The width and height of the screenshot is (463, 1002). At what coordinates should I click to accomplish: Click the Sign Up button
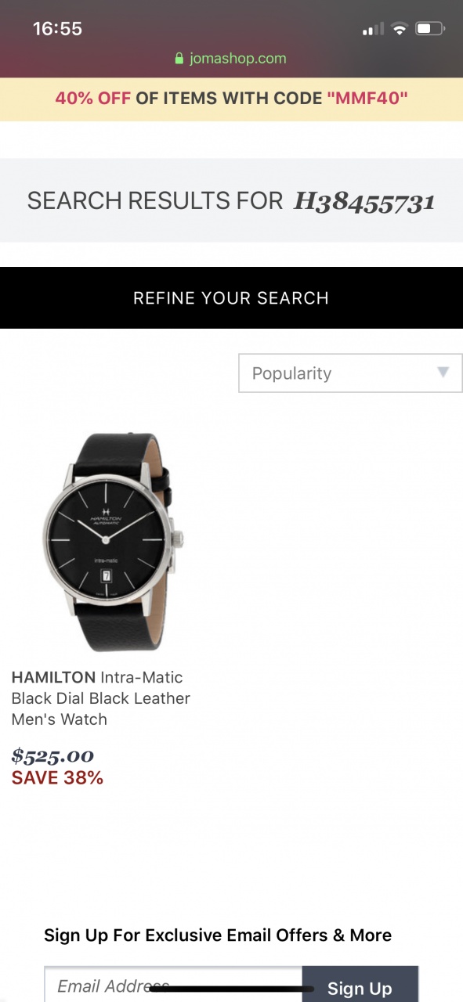pos(360,984)
